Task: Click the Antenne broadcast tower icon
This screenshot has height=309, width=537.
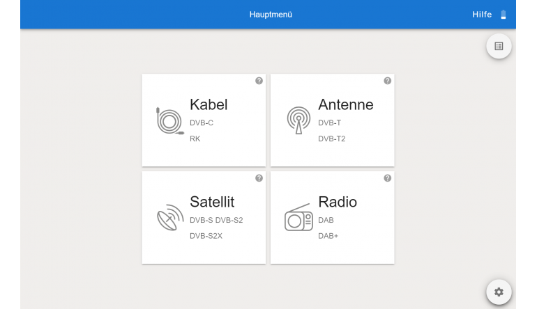Action: (298, 120)
